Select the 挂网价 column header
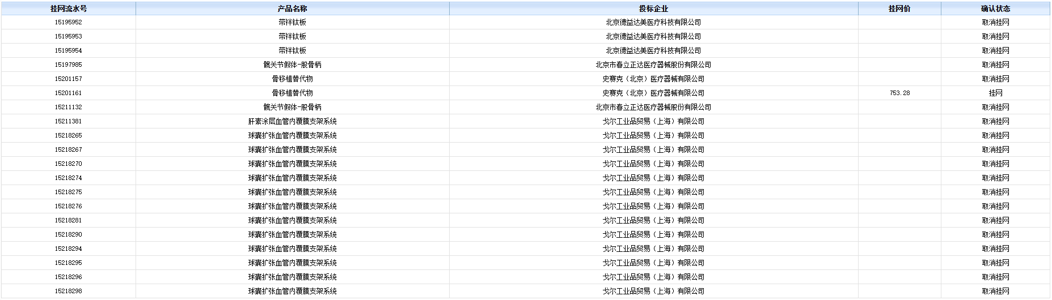This screenshot has width=1052, height=300. click(899, 8)
